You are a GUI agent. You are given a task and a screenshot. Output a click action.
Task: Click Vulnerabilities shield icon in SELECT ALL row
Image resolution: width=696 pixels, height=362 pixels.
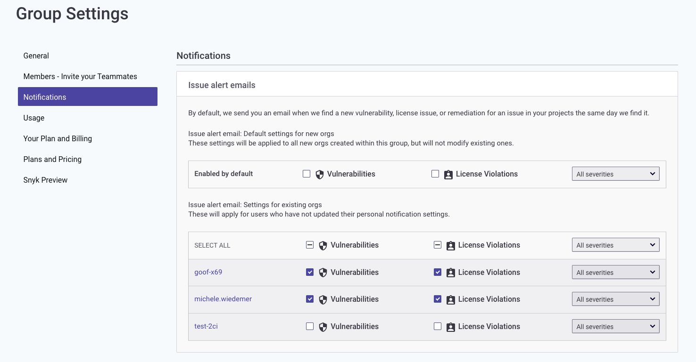(x=323, y=246)
